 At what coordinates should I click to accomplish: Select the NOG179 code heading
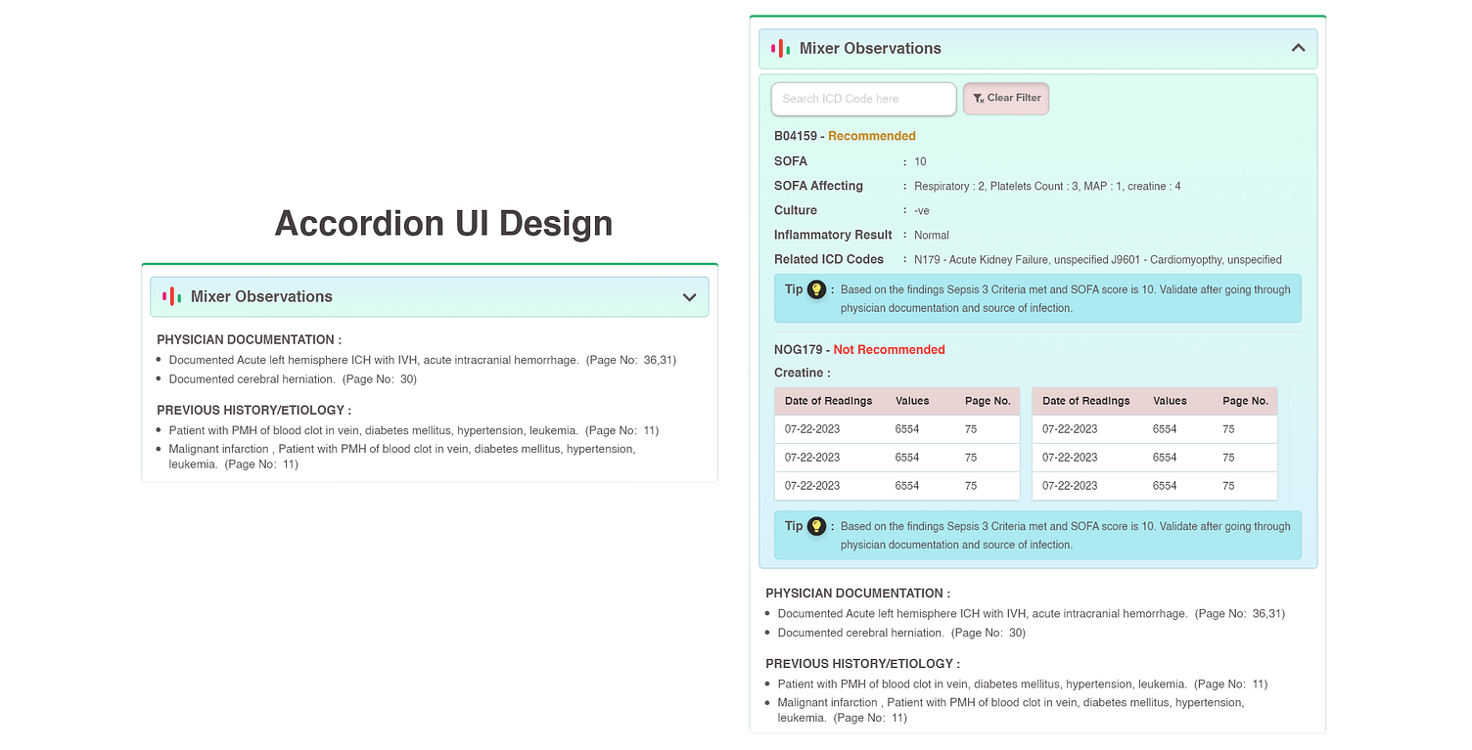pos(797,349)
